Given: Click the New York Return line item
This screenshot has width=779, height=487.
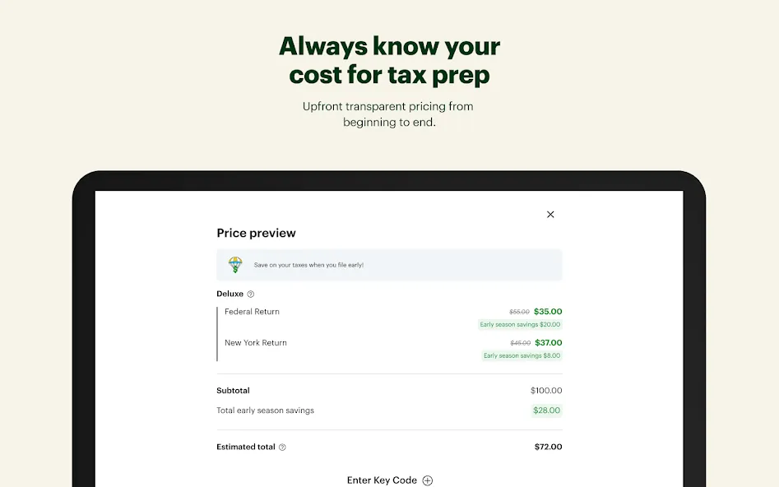Looking at the screenshot, I should point(255,343).
